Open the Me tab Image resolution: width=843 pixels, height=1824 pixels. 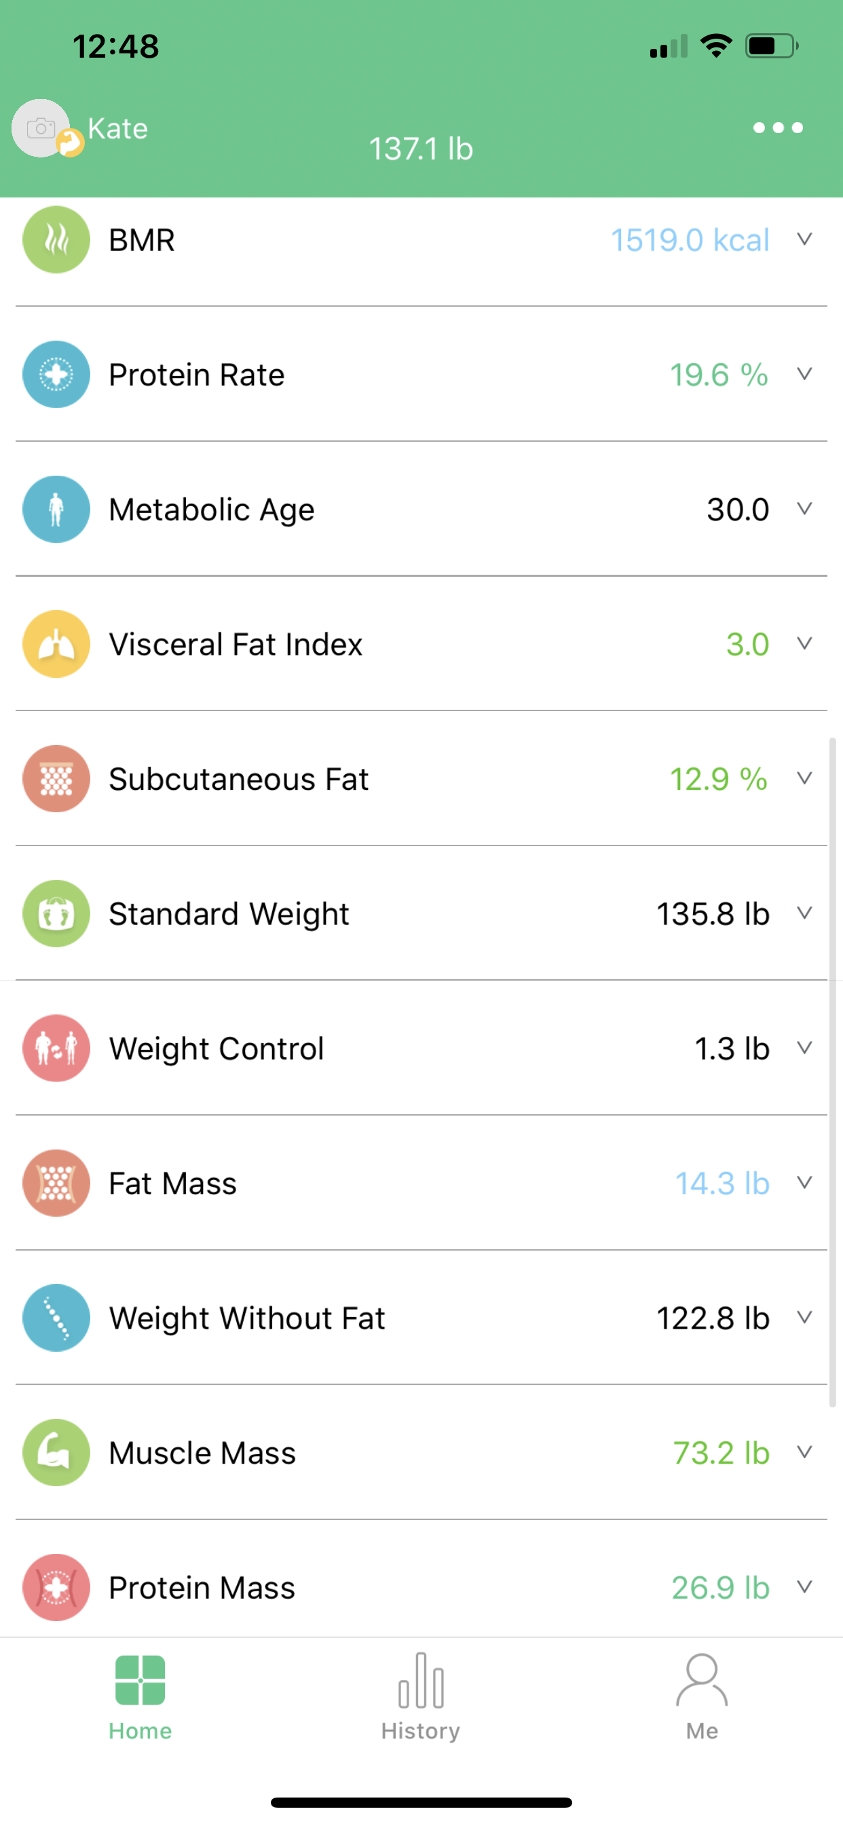click(701, 1696)
